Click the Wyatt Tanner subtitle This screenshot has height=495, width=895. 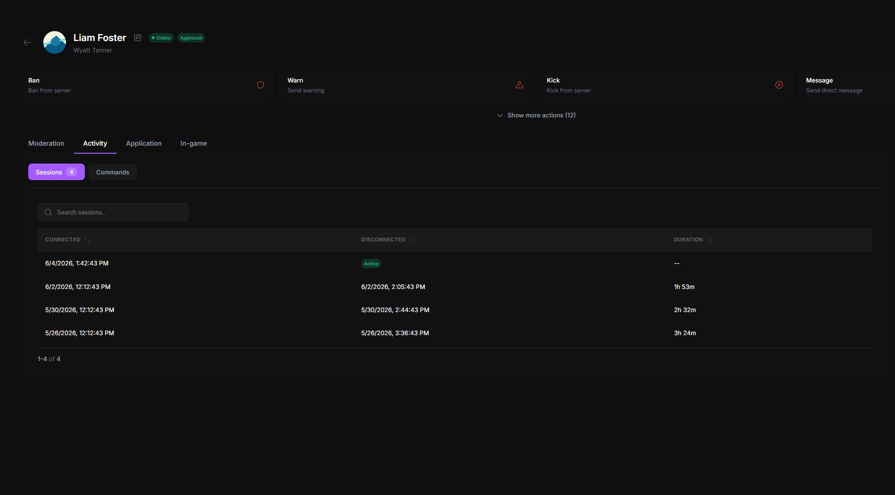pyautogui.click(x=93, y=50)
